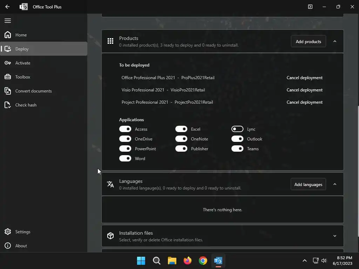Click the About info icon
The image size is (359, 269).
click(8, 246)
